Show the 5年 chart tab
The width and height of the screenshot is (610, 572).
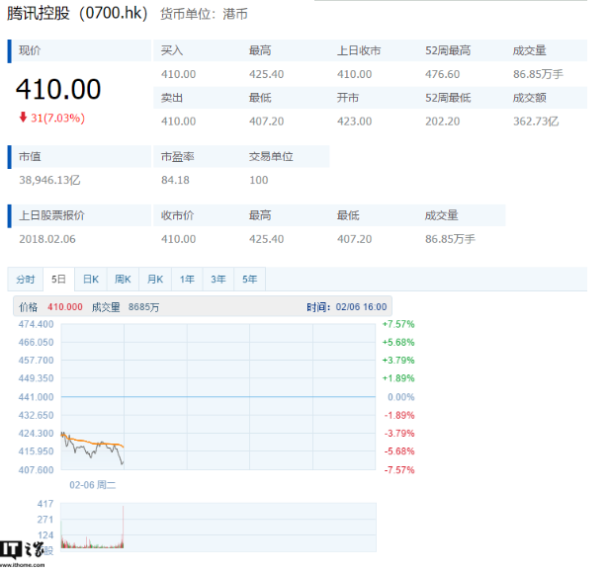(250, 280)
